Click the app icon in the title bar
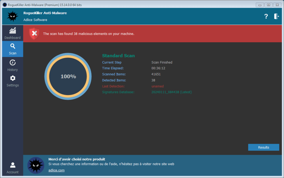 tap(5, 5)
